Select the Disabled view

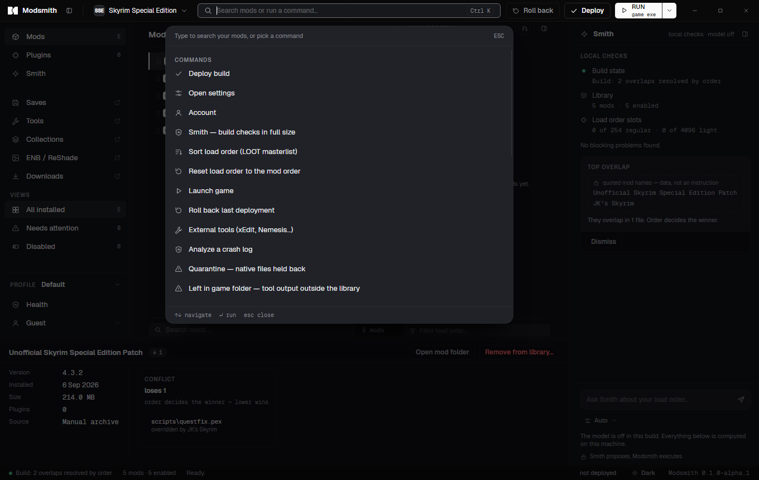(65, 247)
